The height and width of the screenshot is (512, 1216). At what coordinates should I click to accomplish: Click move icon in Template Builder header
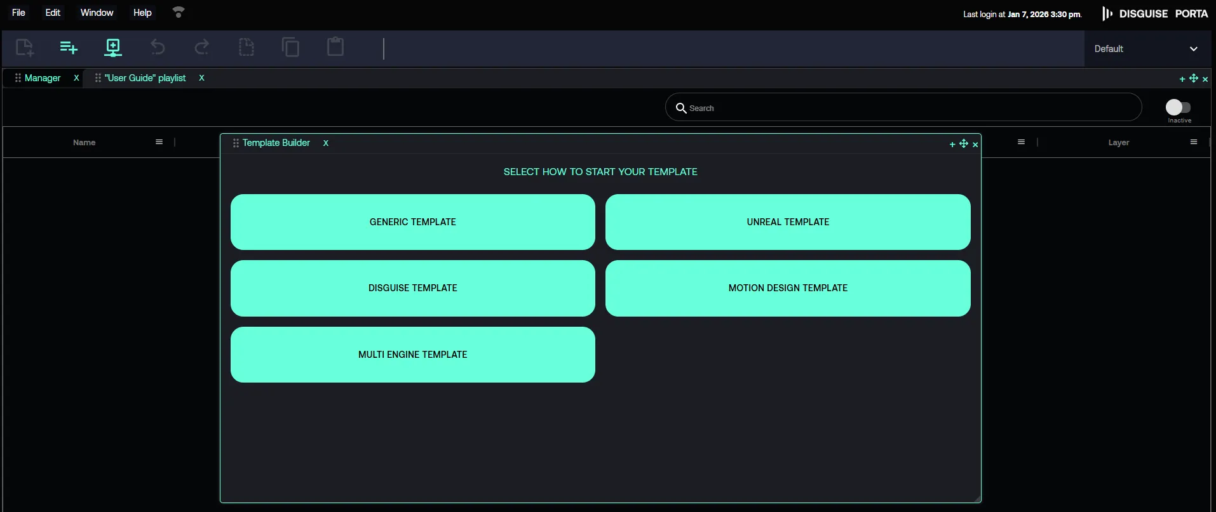[964, 143]
